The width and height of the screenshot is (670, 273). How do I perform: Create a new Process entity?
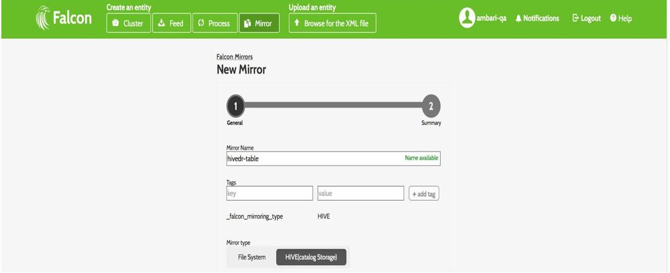215,23
